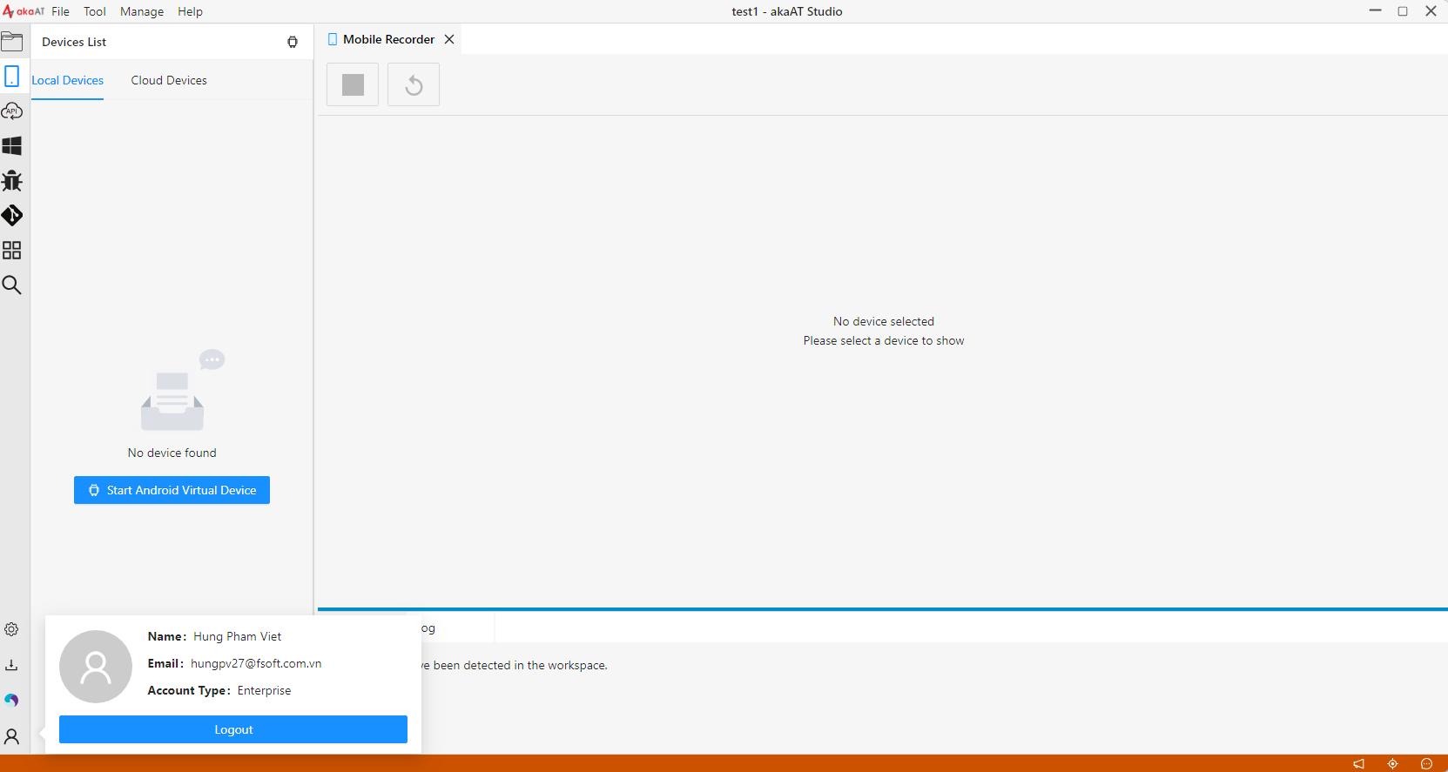Open the Tool menu
This screenshot has height=772, width=1448.
(x=95, y=11)
